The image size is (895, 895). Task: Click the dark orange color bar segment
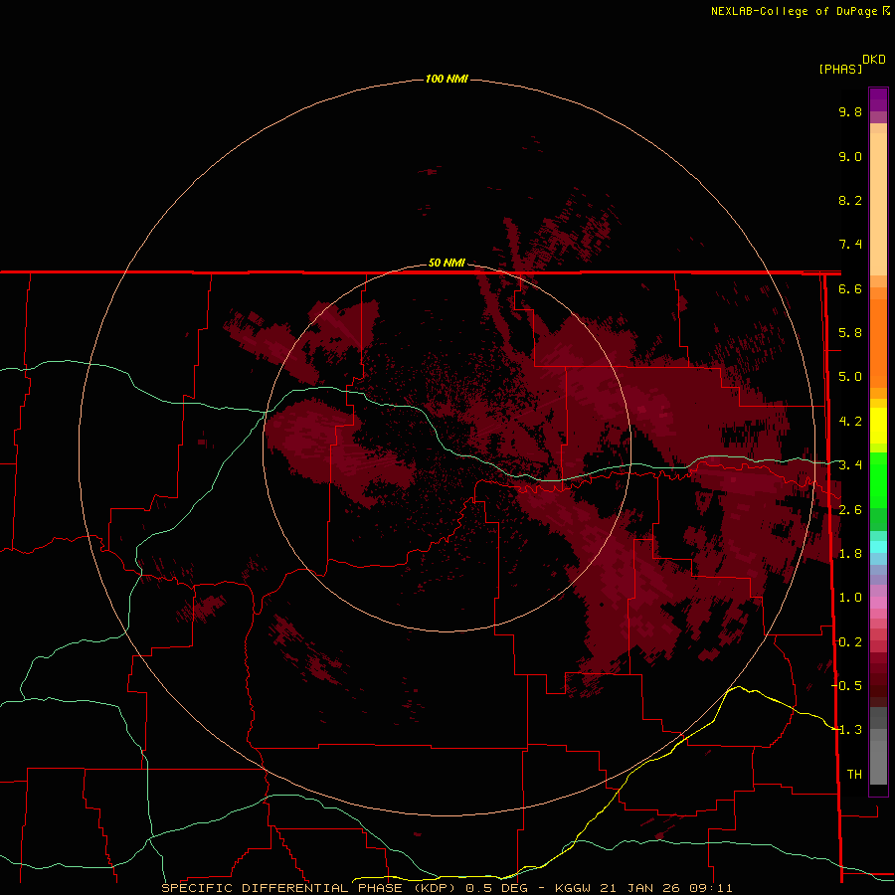point(878,343)
